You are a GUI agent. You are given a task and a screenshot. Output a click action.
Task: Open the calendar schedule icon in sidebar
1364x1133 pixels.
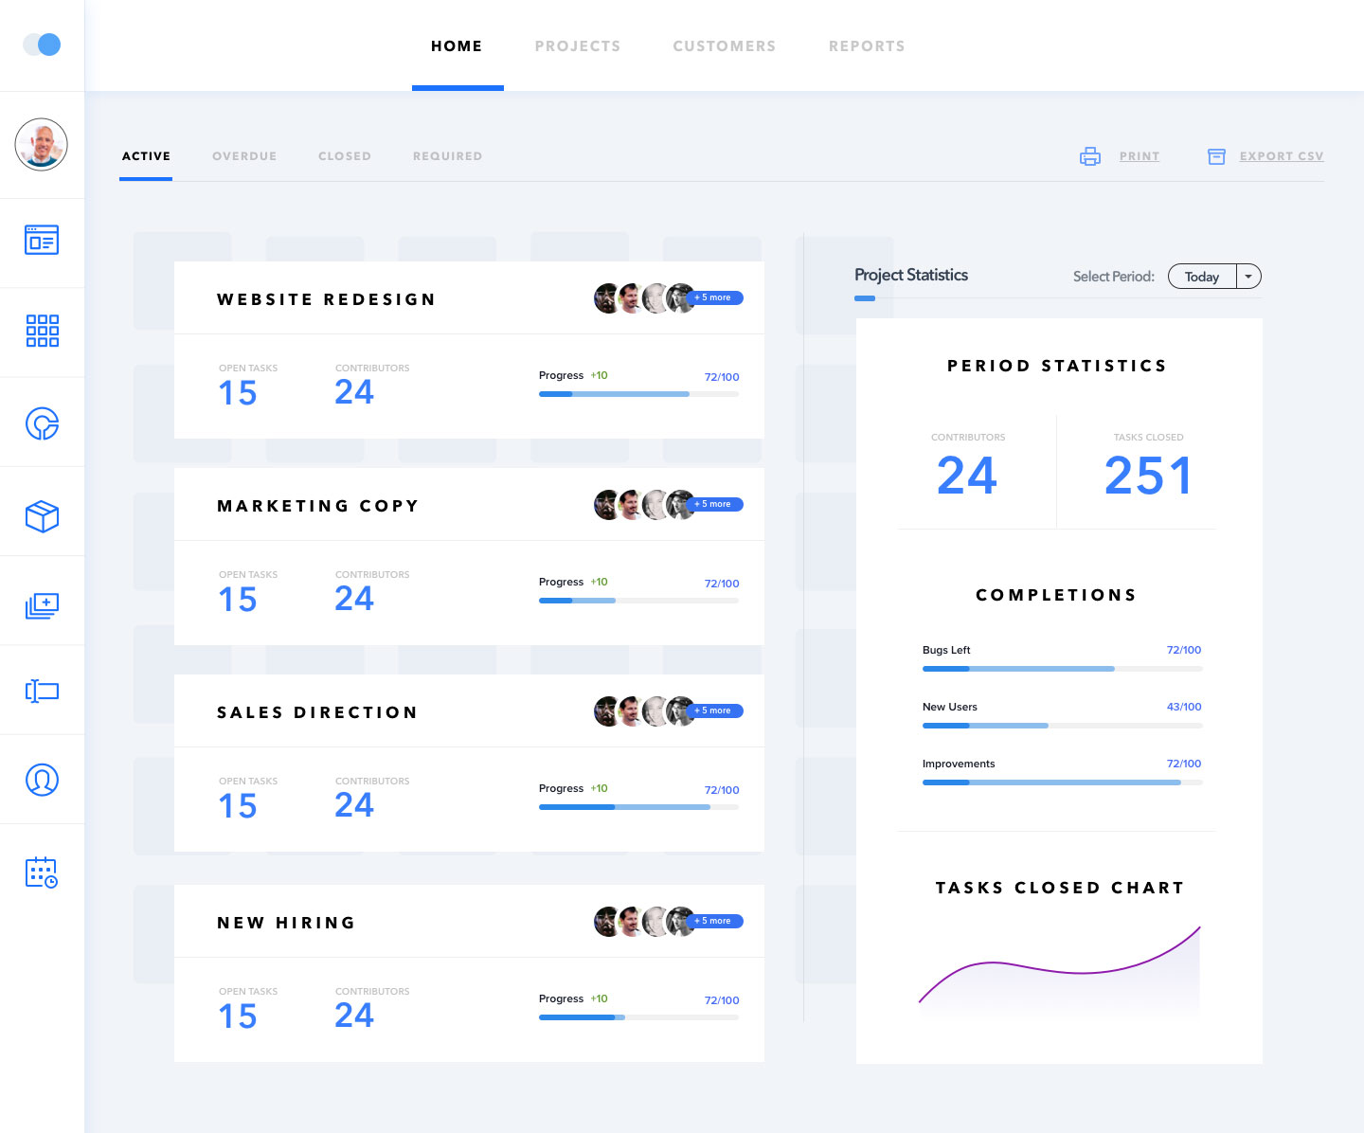(42, 872)
